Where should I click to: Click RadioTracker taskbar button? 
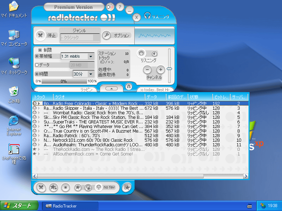(x=70, y=206)
